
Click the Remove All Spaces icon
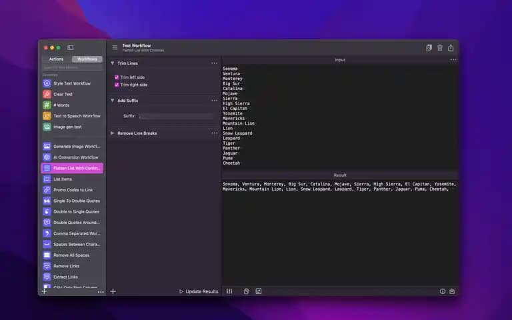point(47,255)
